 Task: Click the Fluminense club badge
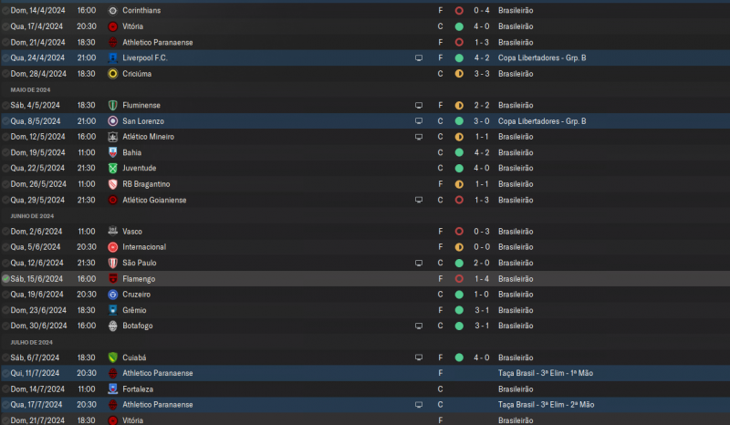(112, 105)
